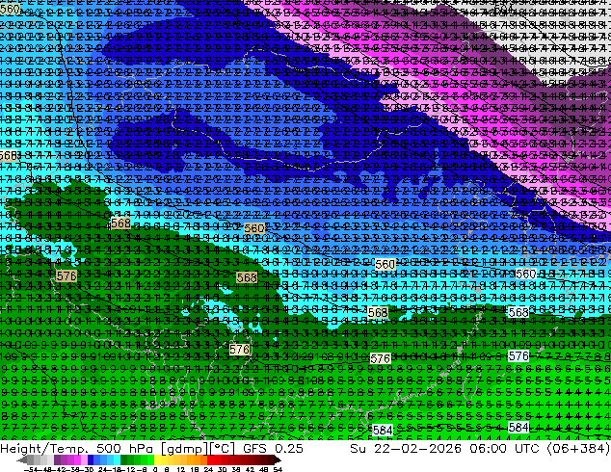Screen dimensions: 611x472
Task: Click the white-background '560' contour label
Action: click(525, 274)
